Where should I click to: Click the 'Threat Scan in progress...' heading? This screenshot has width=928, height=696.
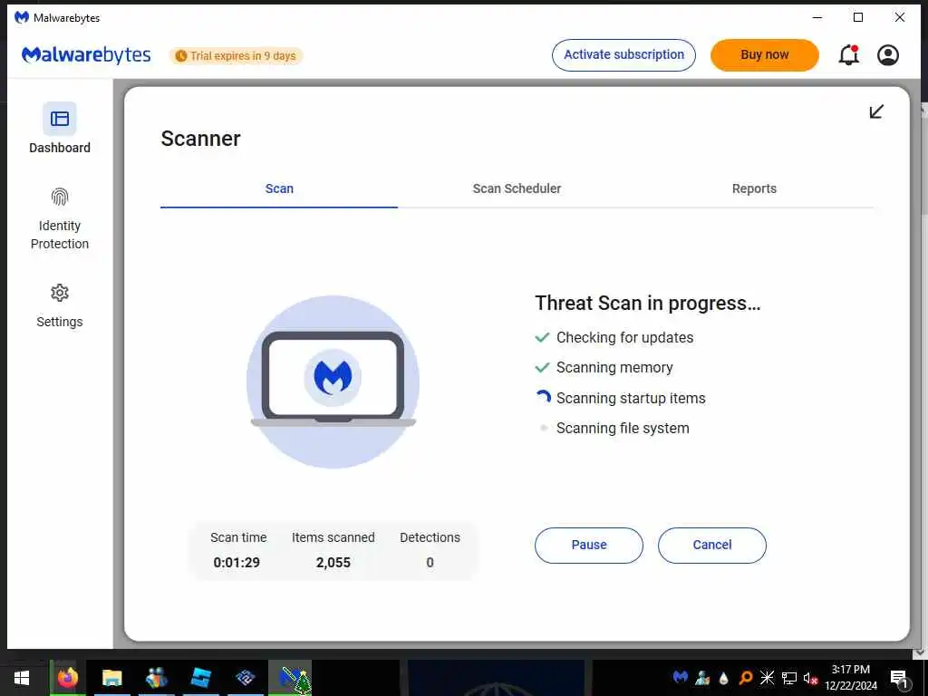coord(647,303)
